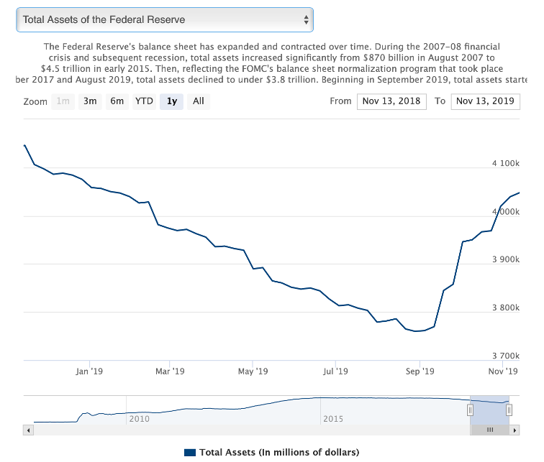Open the Total Assets of the Federal Reserve dropdown
544x462 pixels.
164,20
